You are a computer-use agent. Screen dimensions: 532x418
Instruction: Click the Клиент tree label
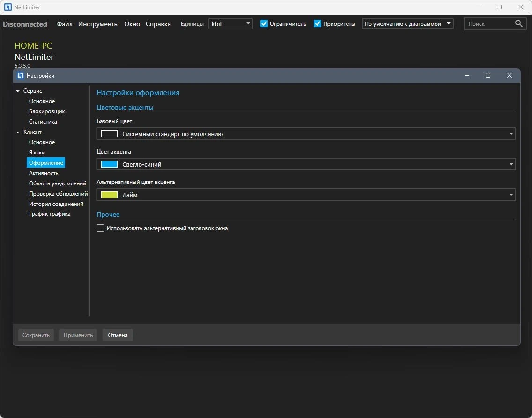tap(32, 132)
